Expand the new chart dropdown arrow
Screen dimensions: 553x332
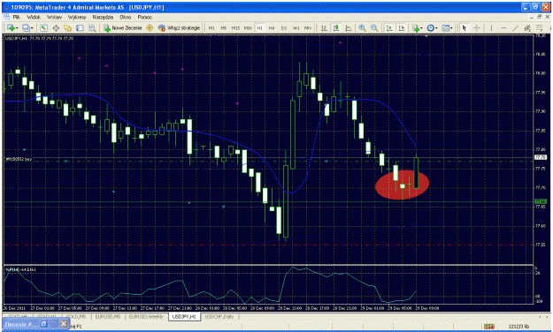pyautogui.click(x=17, y=28)
